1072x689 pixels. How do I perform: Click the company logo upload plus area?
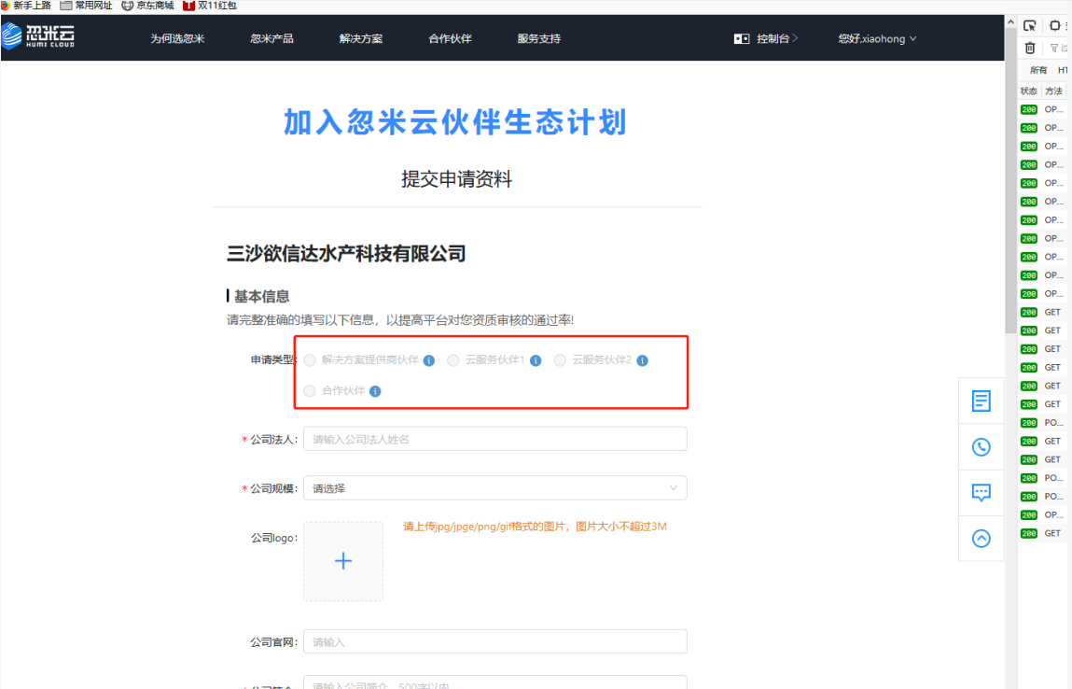[342, 560]
